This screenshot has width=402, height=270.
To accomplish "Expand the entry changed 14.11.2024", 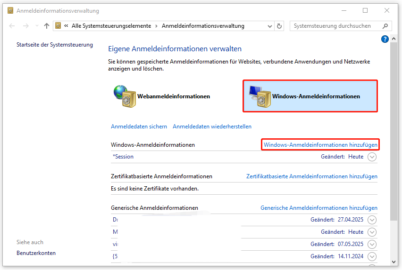I will pos(372,256).
